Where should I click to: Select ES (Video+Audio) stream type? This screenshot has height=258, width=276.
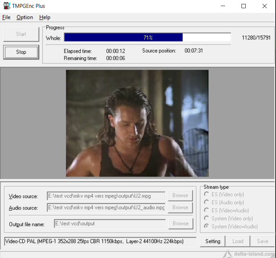click(x=226, y=211)
